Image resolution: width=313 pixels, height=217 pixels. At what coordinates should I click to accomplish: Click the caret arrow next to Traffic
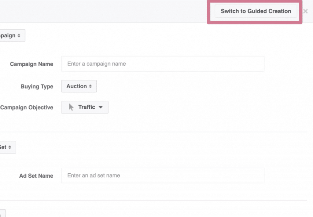pyautogui.click(x=101, y=107)
